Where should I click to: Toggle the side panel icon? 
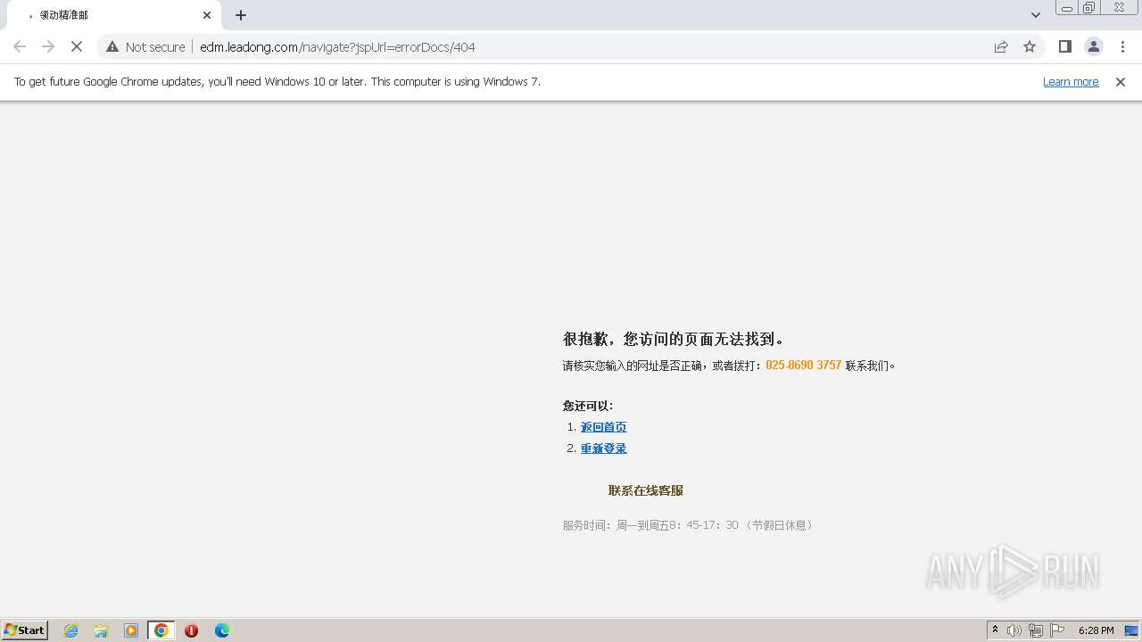(x=1064, y=46)
